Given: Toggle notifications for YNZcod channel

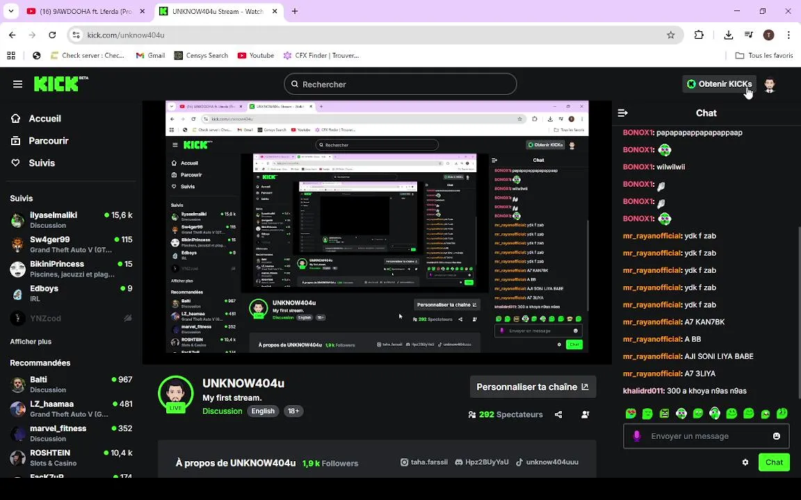Looking at the screenshot, I should point(128,318).
